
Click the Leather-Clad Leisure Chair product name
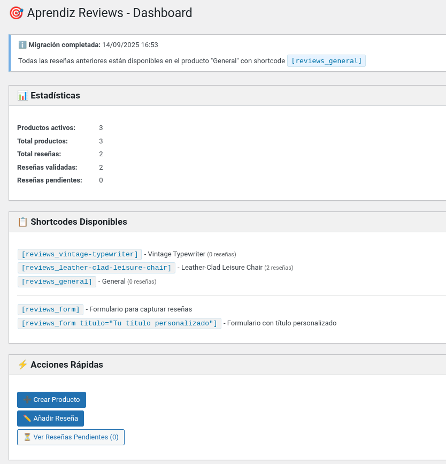[x=222, y=268]
